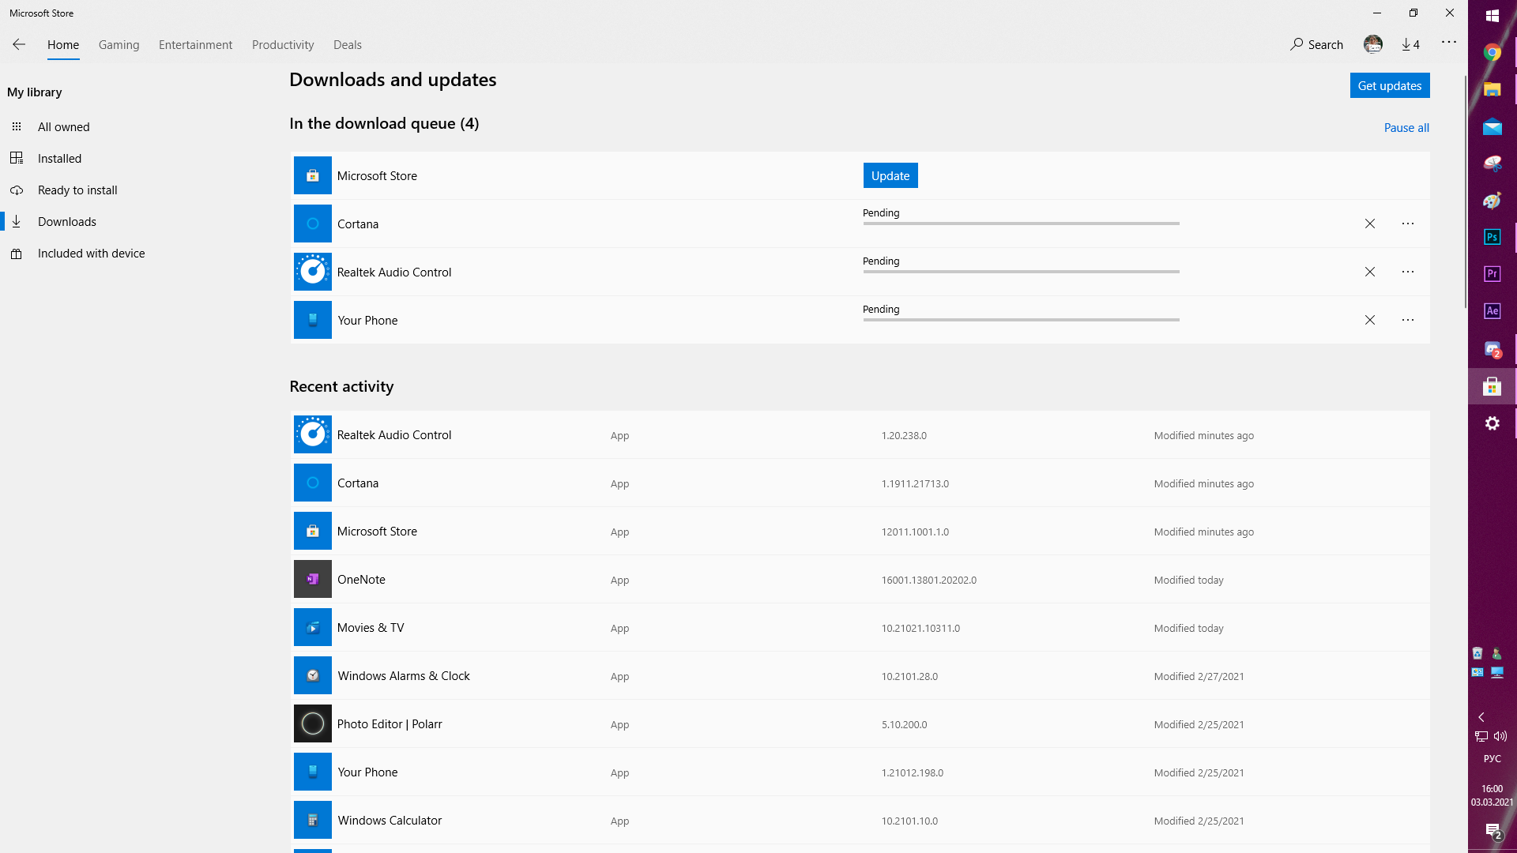Show hidden tray icons chevron
This screenshot has height=853, width=1517.
click(x=1481, y=717)
